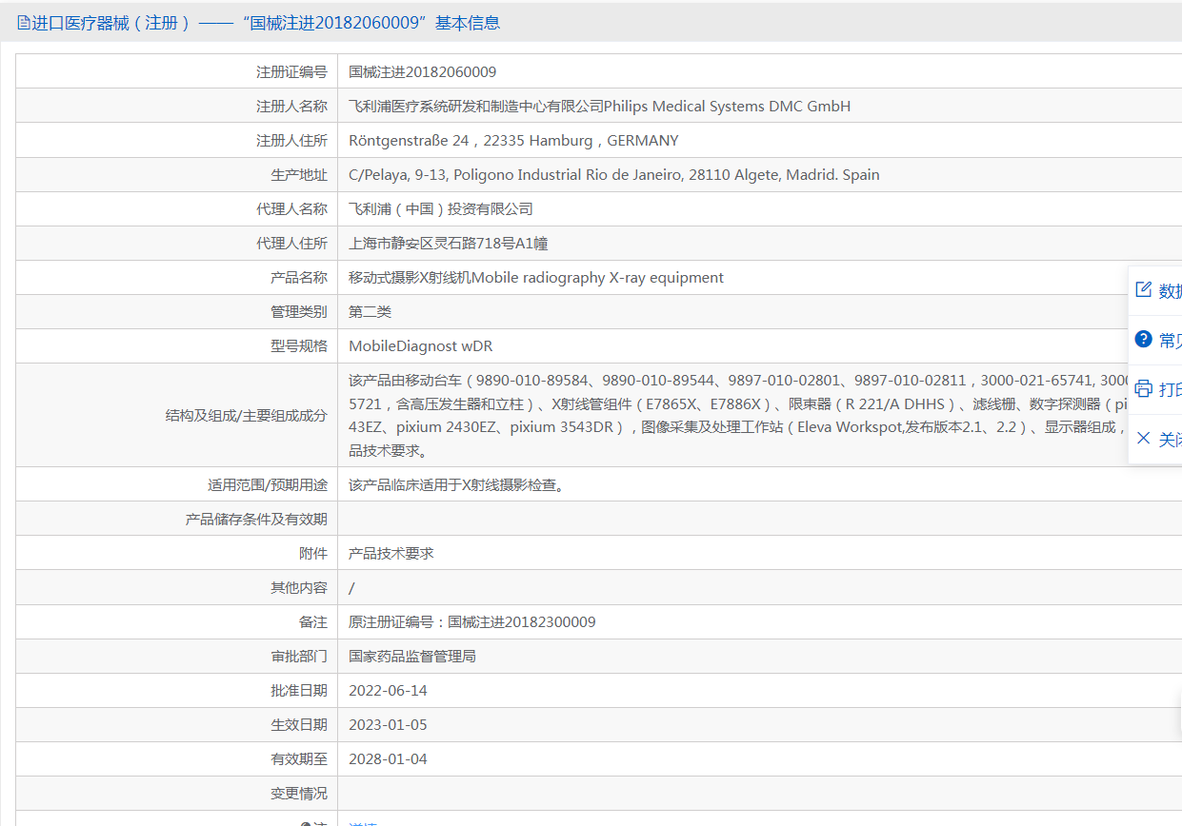Select agent name 飞利浦（中国）投资有限公司
Viewport: 1182px width, 826px height.
pos(441,208)
